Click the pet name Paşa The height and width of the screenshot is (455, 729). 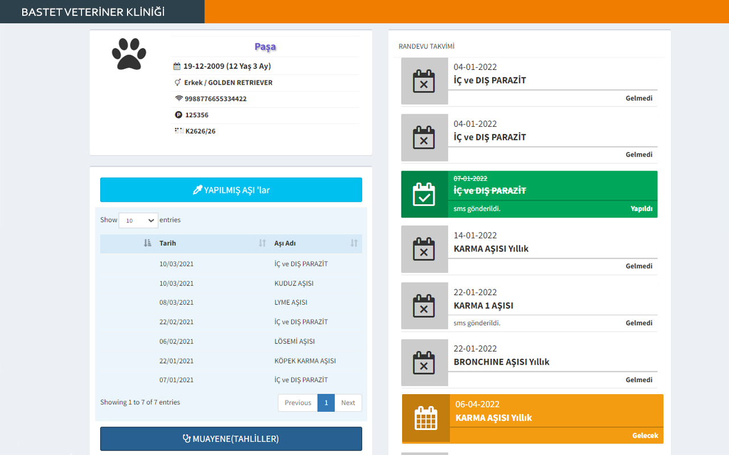(265, 47)
